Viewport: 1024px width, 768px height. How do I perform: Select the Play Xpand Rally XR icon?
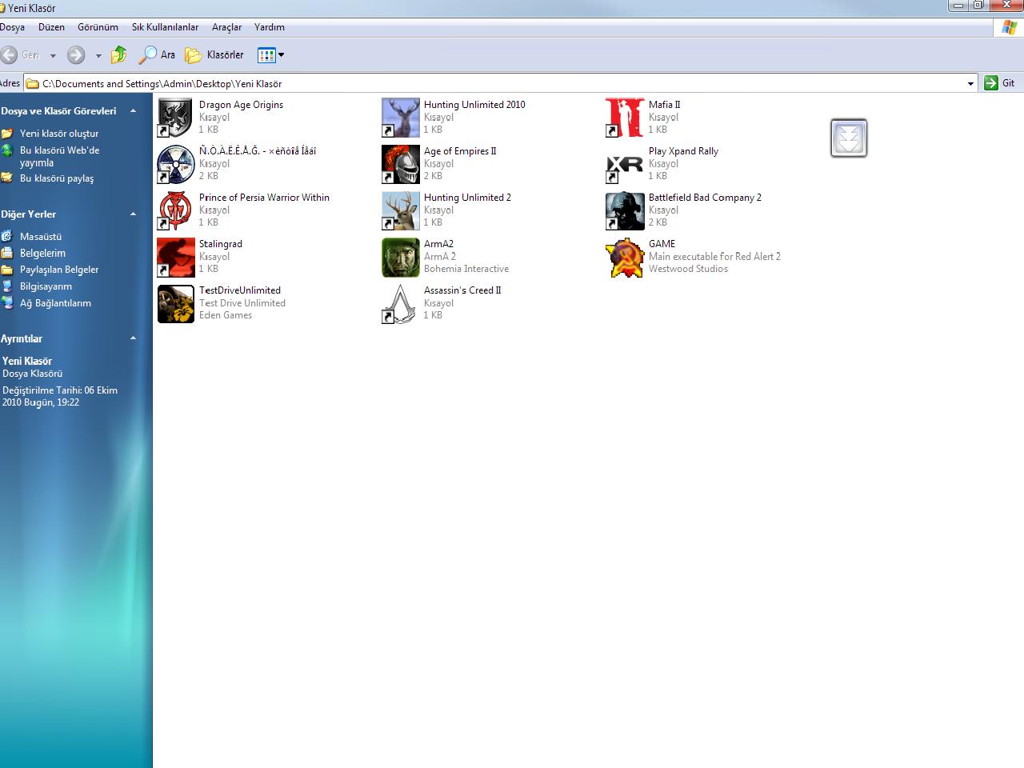(625, 164)
